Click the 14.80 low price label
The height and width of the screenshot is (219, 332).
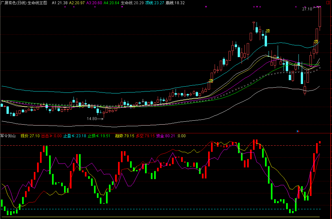pos(92,119)
